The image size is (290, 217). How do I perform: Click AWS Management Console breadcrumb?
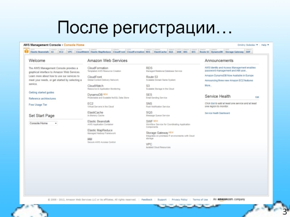(42, 45)
